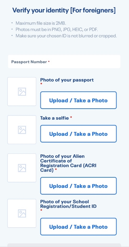Click the 'Photo of your passport' label
The image size is (129, 247).
pyautogui.click(x=67, y=80)
